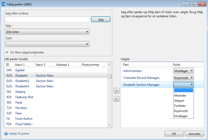The width and height of the screenshot is (208, 140).
Task: Open the 'Alle lister' dropdown
Action: click(x=47, y=32)
